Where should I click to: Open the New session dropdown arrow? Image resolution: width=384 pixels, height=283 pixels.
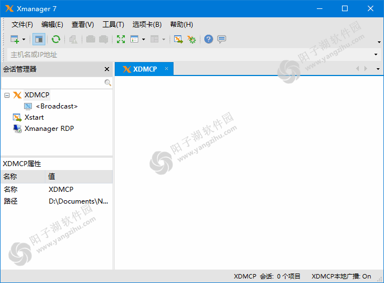[24, 39]
